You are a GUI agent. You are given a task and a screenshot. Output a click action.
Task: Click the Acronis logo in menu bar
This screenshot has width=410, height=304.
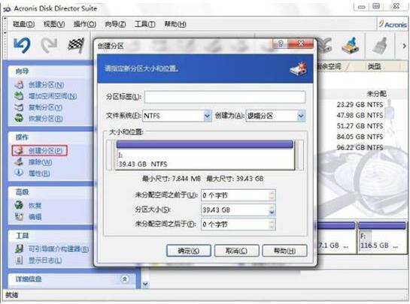pos(393,24)
